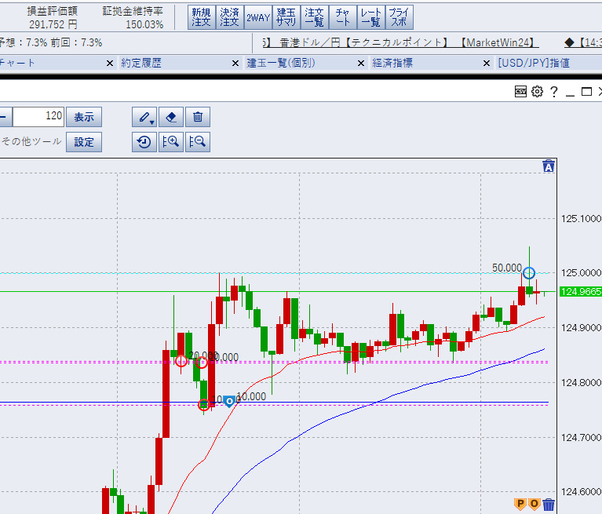Switch to the 約定履歴 tab
This screenshot has height=514, width=602.
click(x=141, y=63)
